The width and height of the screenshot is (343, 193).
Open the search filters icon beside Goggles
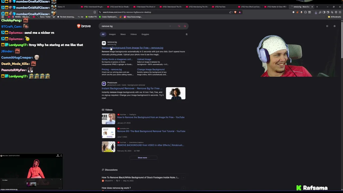click(187, 34)
